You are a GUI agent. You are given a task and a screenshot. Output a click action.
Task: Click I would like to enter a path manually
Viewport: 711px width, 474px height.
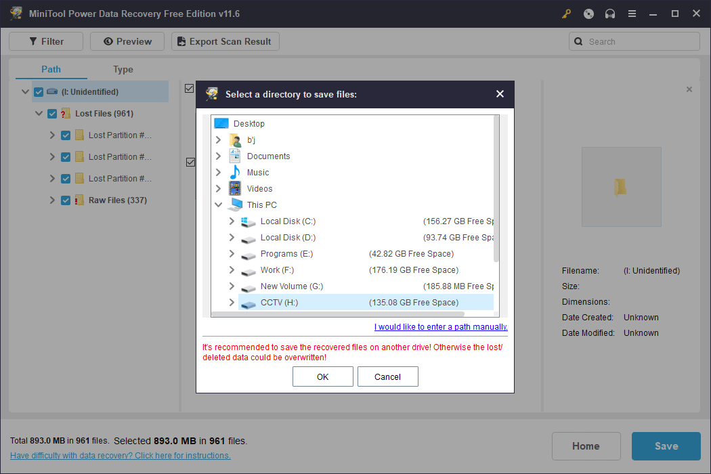click(x=441, y=326)
